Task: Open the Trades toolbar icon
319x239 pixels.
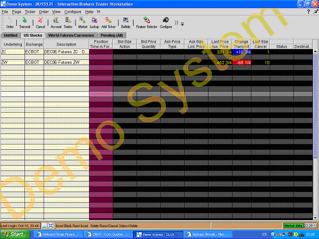Action: 68,22
